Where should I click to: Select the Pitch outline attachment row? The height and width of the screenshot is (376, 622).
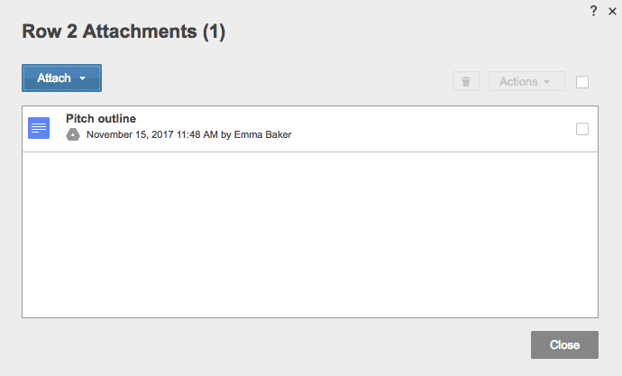pos(406,128)
